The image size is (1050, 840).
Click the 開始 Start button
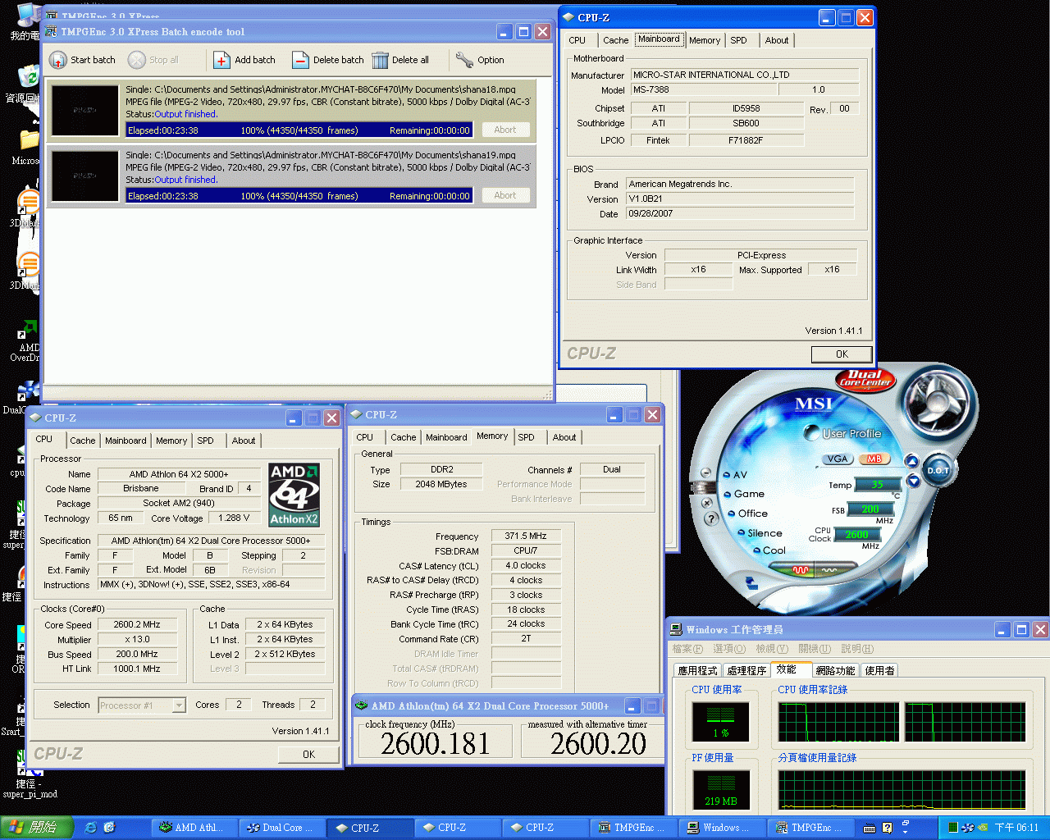(x=37, y=828)
